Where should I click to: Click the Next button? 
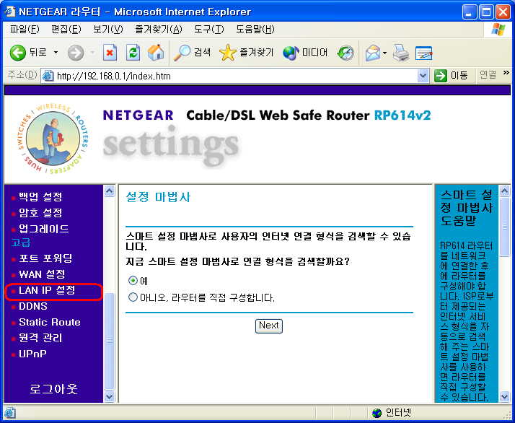click(268, 326)
